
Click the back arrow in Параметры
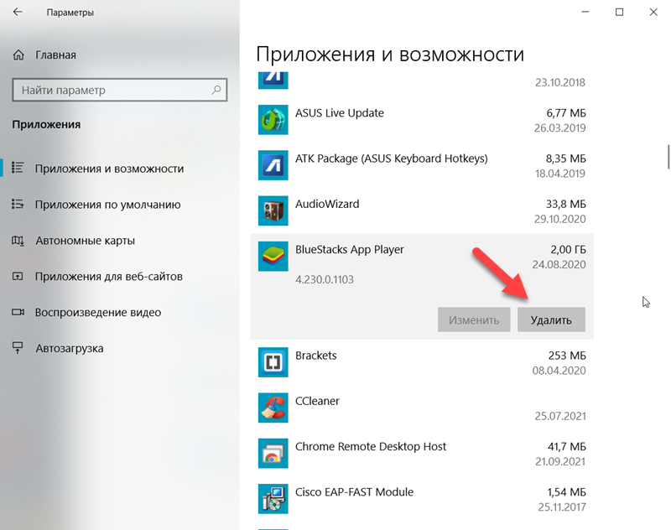click(18, 12)
